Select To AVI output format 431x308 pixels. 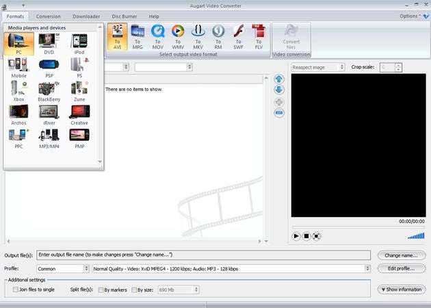118,37
